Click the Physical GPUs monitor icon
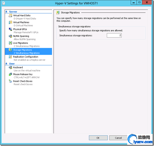Viewport: 154px width, 146px height. [10, 29]
